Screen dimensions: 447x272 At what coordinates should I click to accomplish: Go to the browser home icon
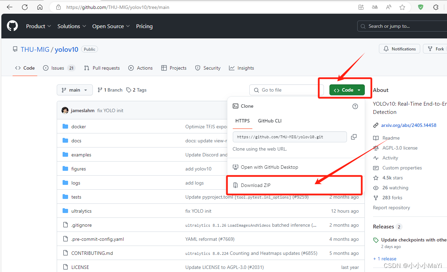[x=40, y=7]
